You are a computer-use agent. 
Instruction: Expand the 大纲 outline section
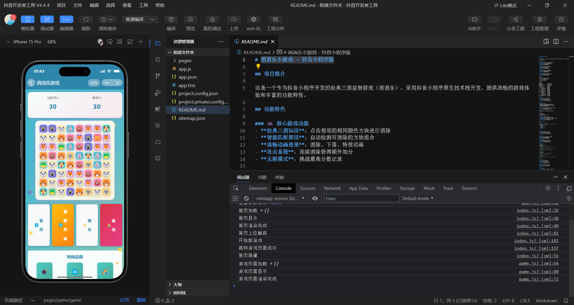point(197,285)
